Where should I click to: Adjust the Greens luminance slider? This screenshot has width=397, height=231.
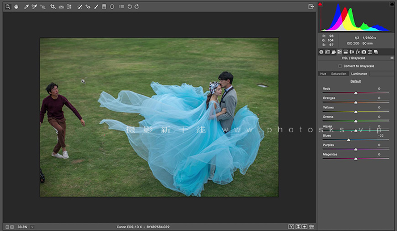(356, 121)
